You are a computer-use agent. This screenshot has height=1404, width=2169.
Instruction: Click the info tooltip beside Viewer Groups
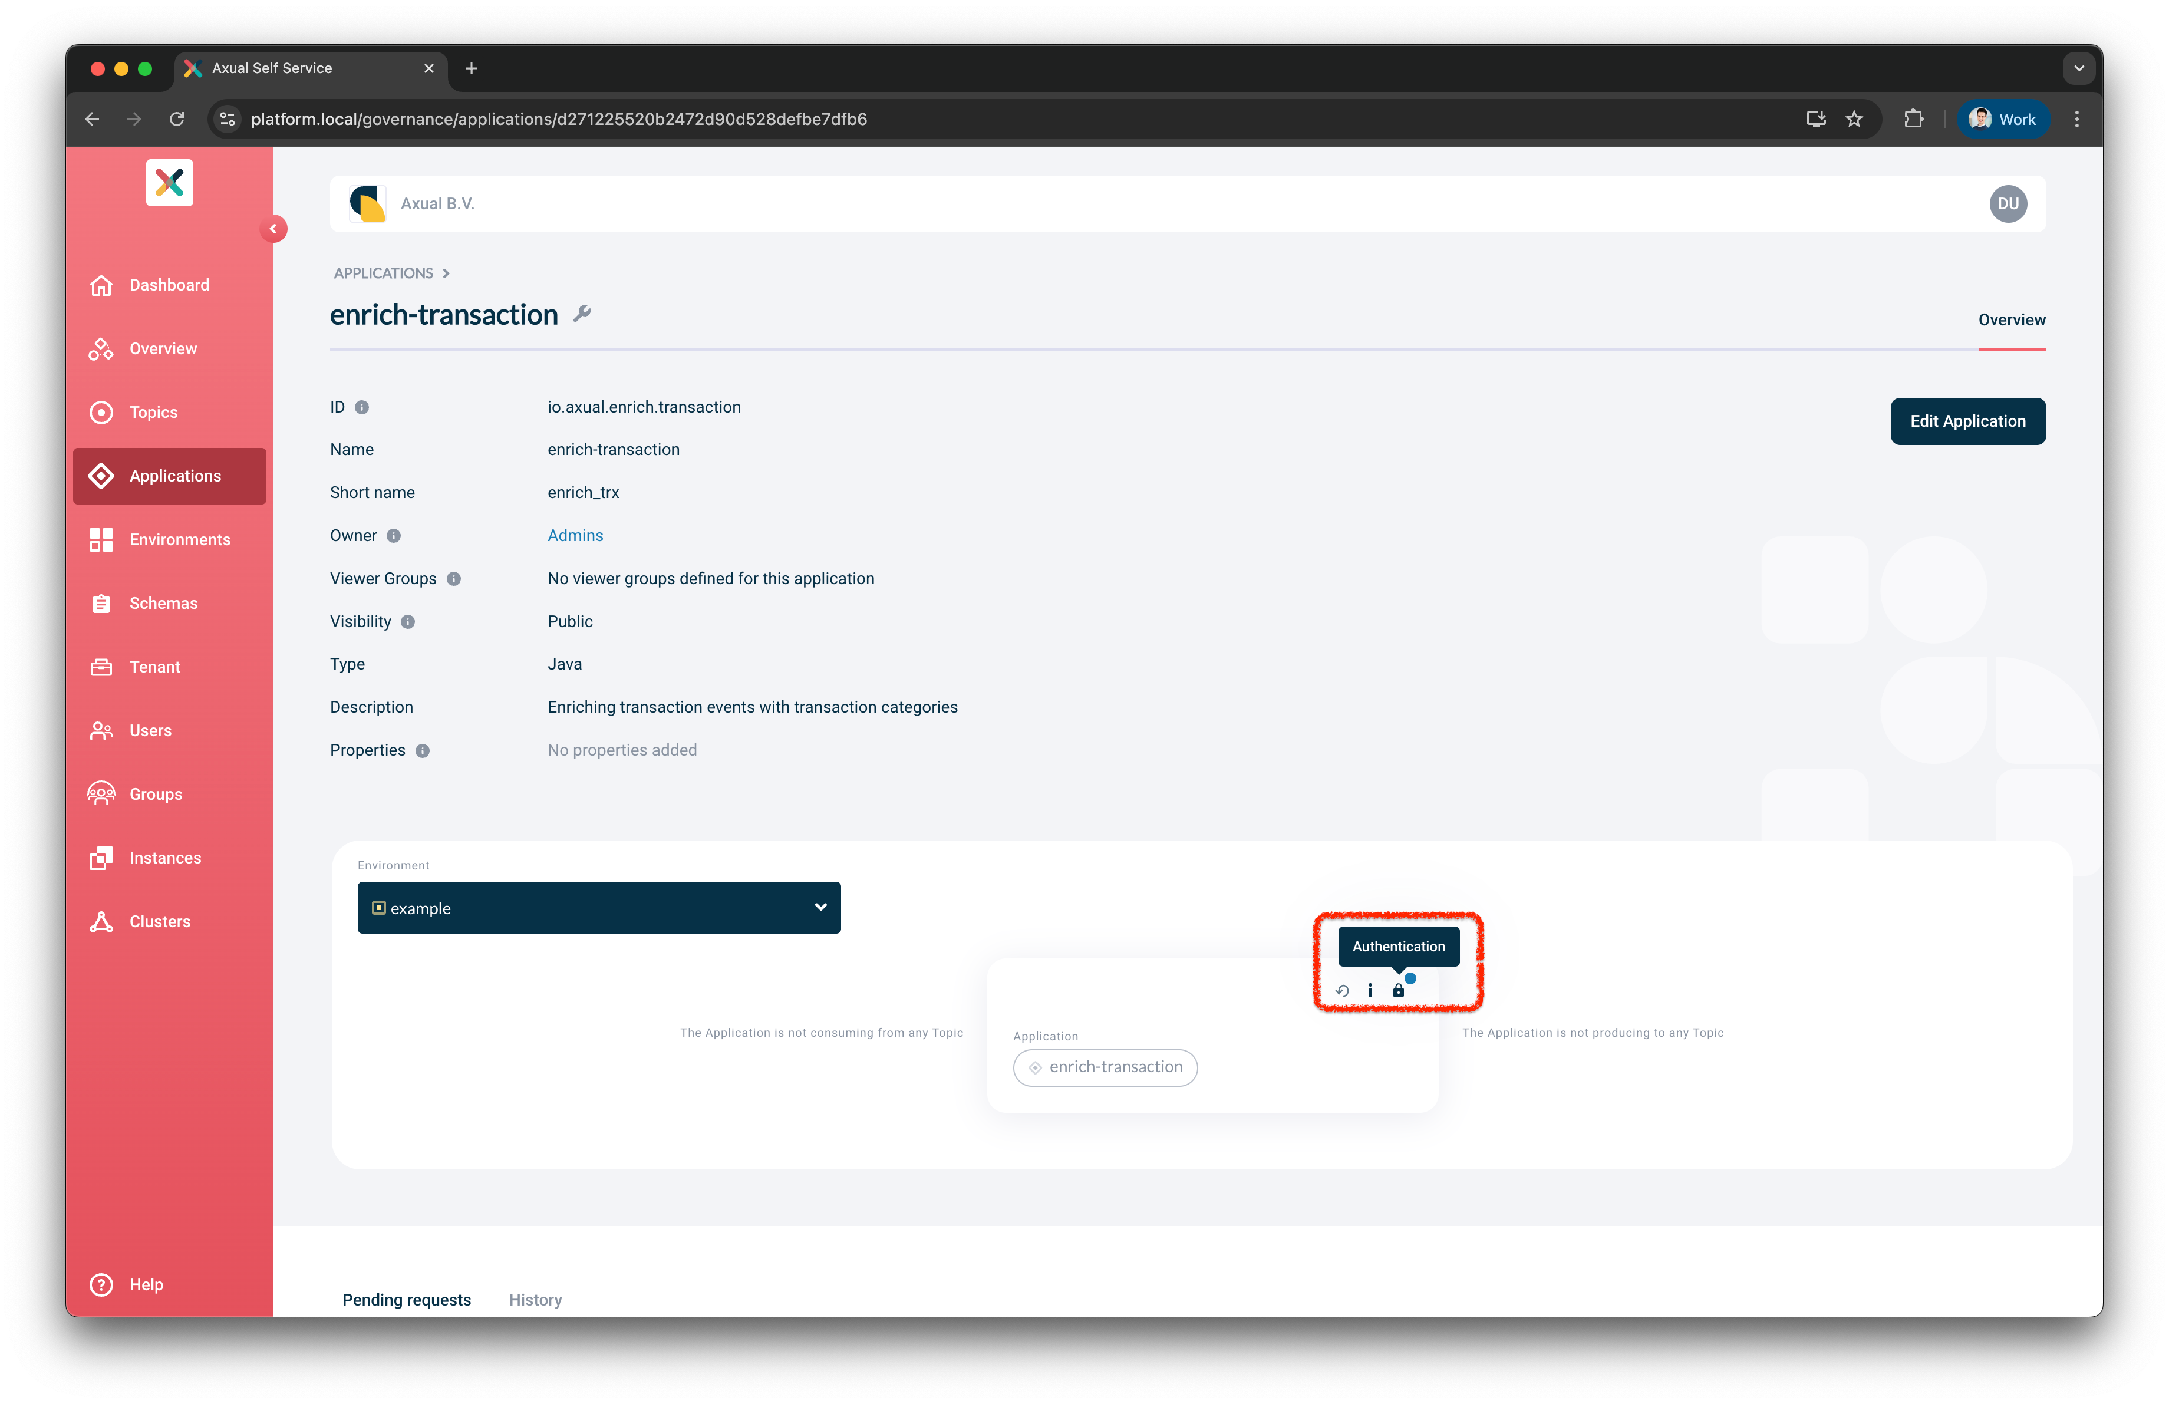coord(453,579)
